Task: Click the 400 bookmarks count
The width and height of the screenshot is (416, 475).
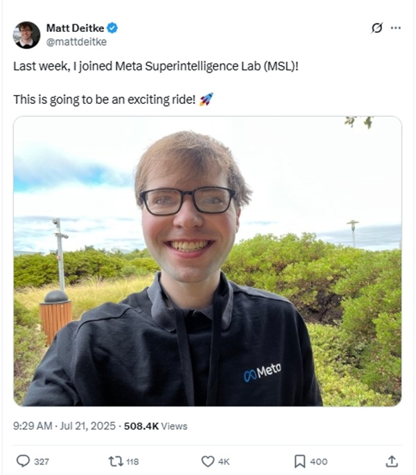Action: point(319,462)
